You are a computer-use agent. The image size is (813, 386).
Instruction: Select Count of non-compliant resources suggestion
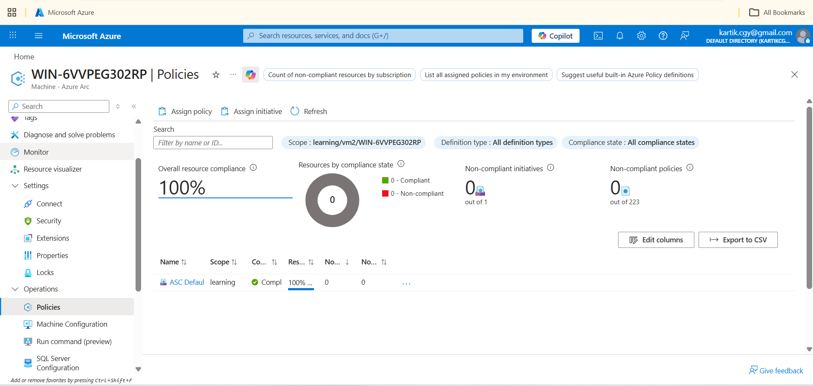(x=339, y=75)
